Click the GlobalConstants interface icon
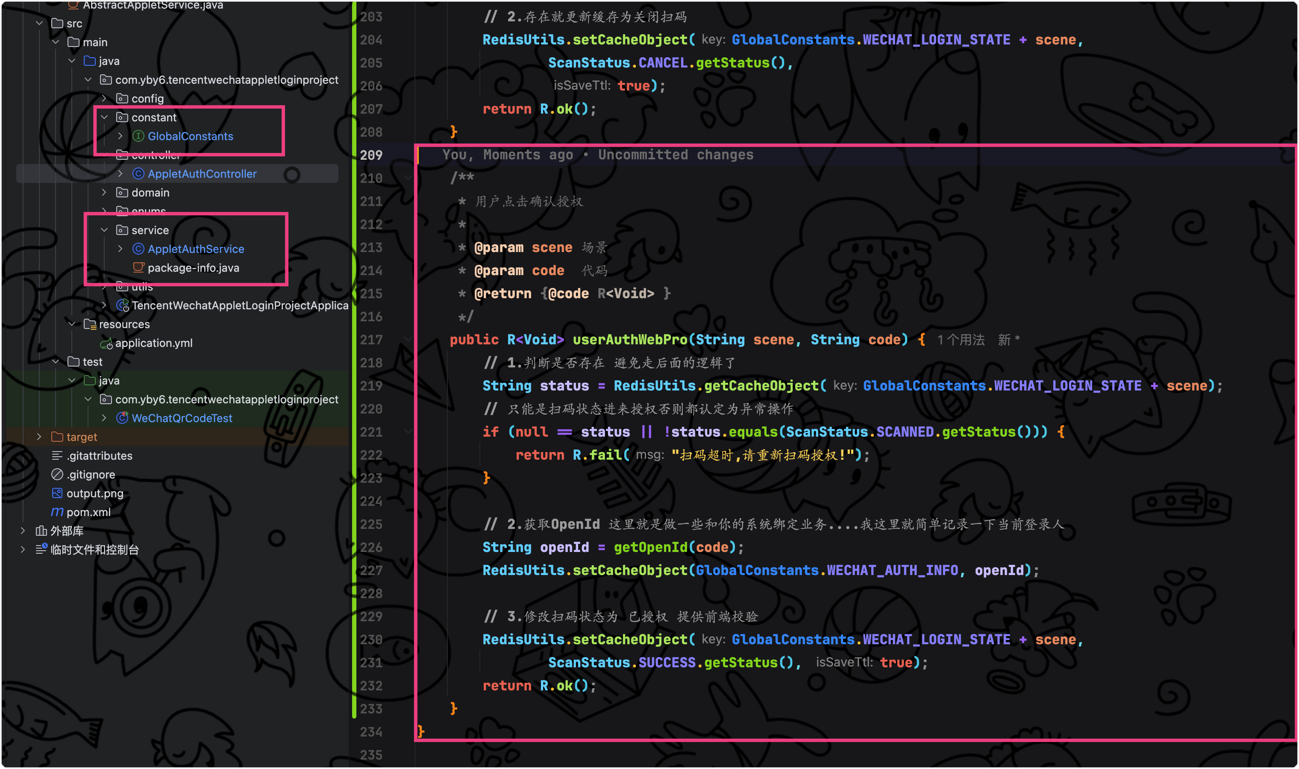 [138, 136]
